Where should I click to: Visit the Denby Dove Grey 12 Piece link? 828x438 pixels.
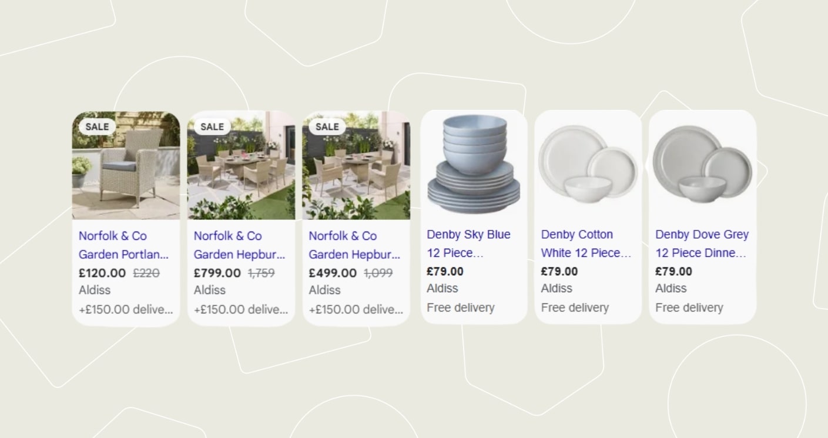pyautogui.click(x=701, y=243)
